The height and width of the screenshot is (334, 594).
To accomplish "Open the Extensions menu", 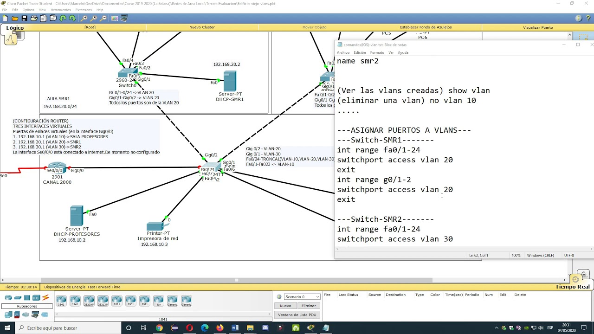I will pyautogui.click(x=84, y=10).
